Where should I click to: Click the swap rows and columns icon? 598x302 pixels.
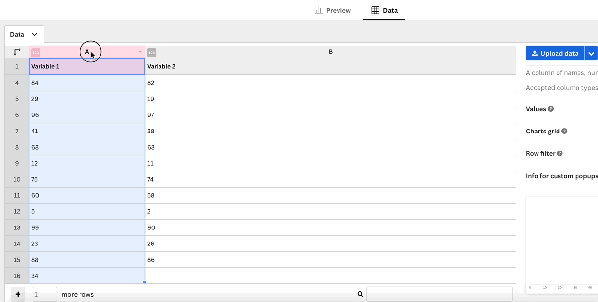coord(17,52)
